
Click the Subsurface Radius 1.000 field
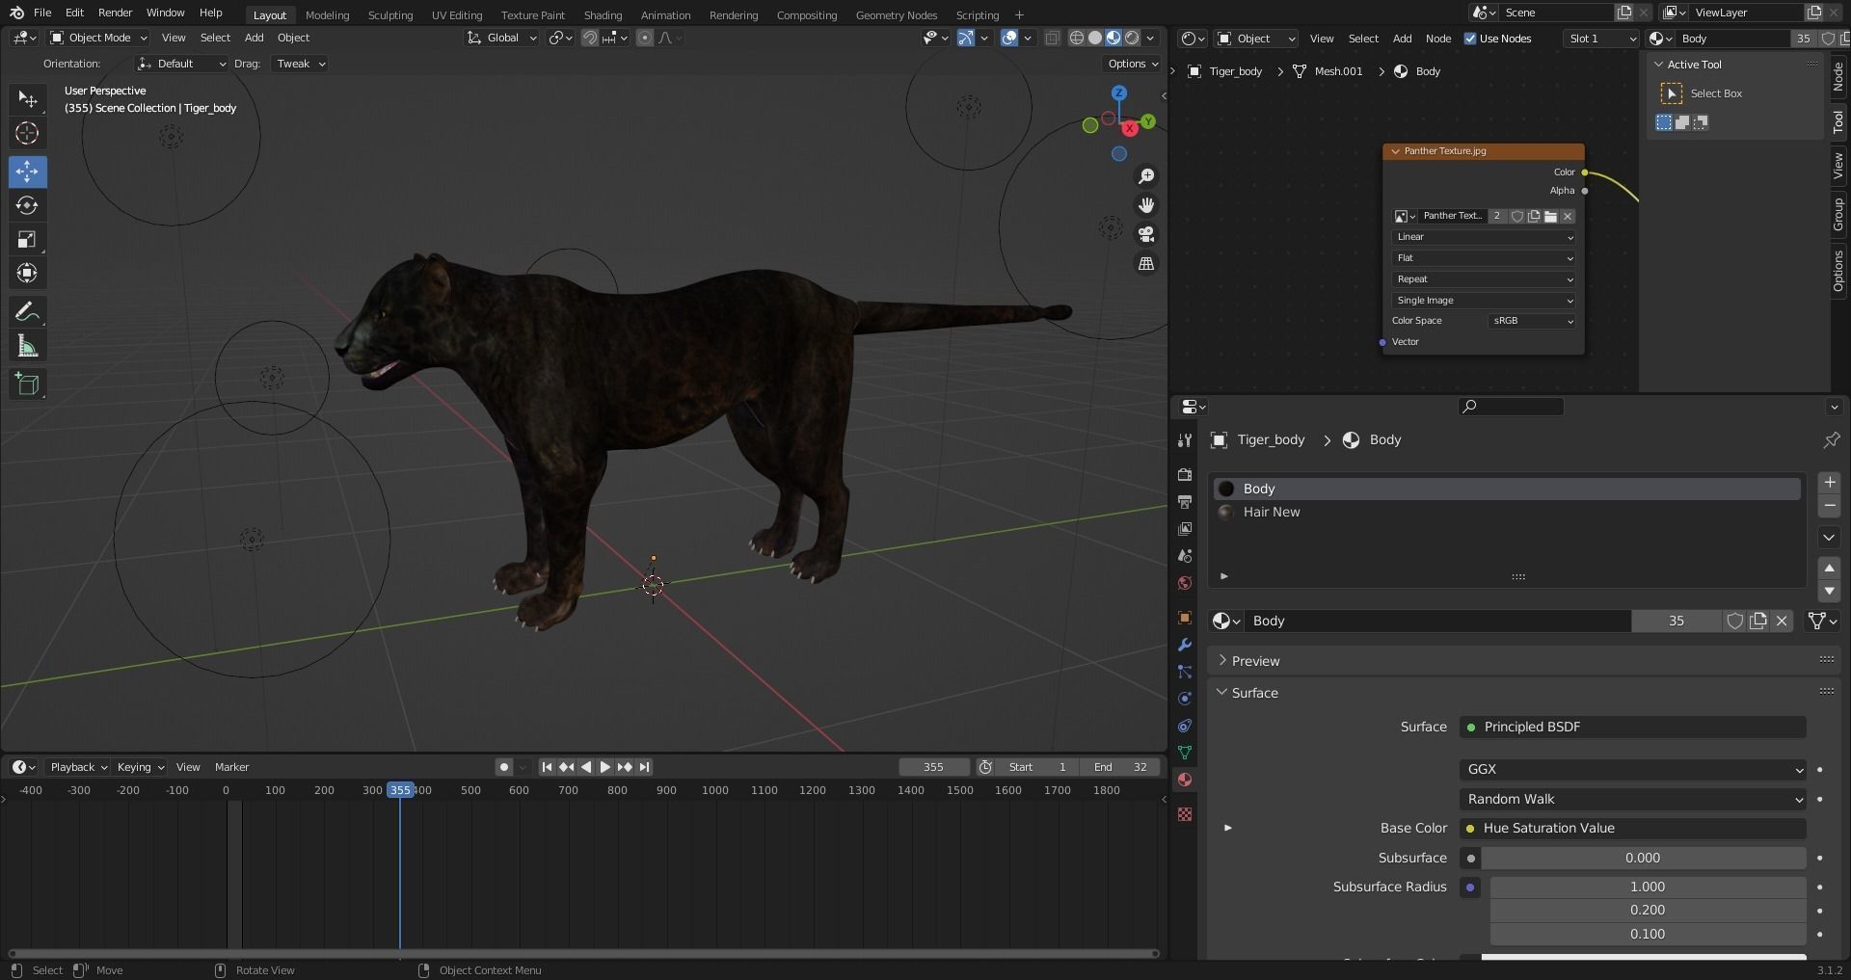[1648, 887]
